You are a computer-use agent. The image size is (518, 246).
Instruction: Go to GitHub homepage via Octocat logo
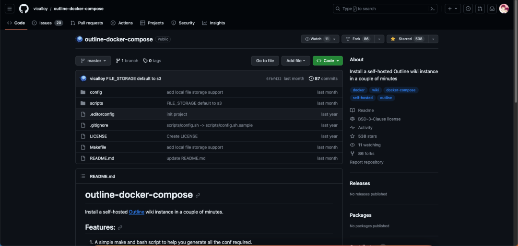coord(24,9)
